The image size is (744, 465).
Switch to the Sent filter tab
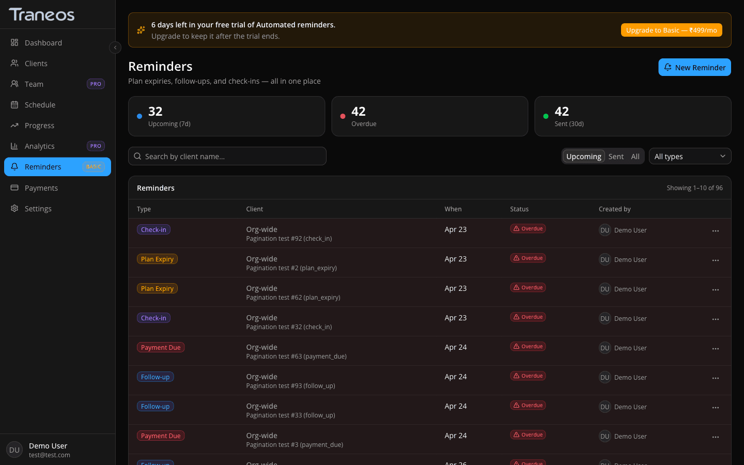pyautogui.click(x=616, y=156)
